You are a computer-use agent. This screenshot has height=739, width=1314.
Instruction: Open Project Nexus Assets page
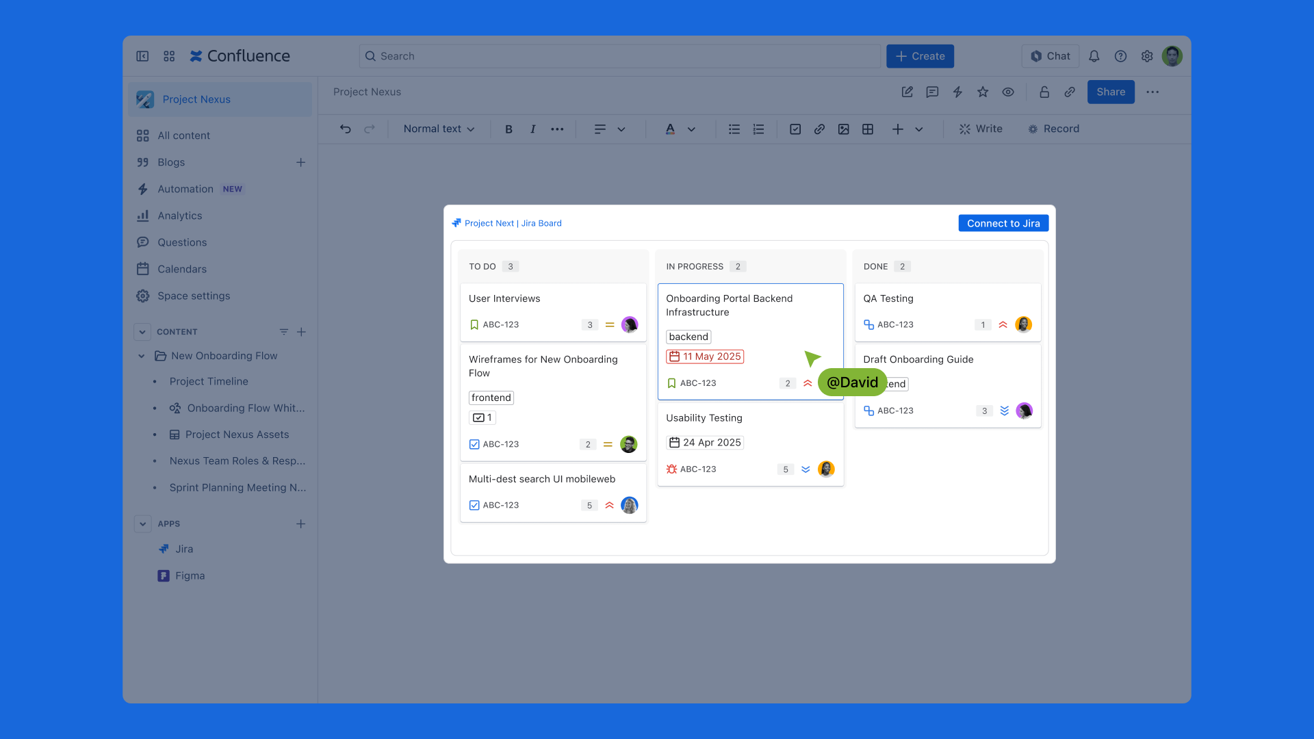[x=237, y=435]
